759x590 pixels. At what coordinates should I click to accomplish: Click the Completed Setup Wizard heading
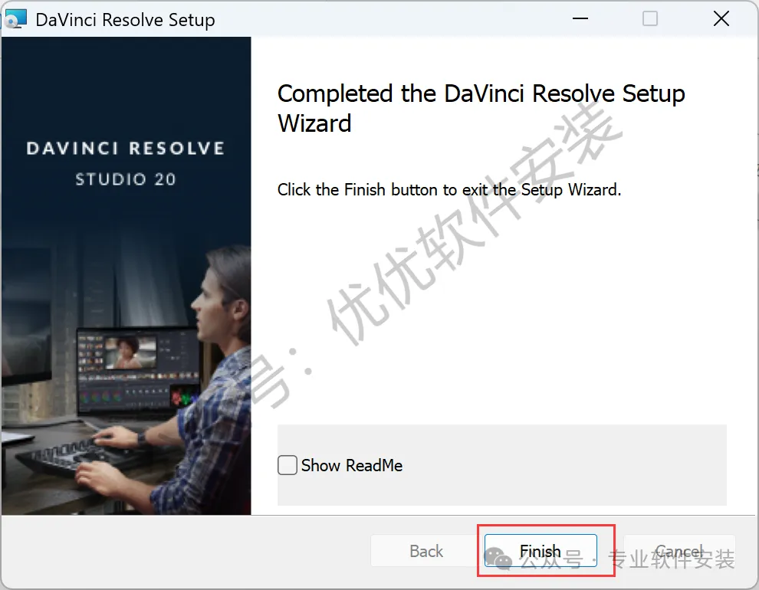coord(481,108)
